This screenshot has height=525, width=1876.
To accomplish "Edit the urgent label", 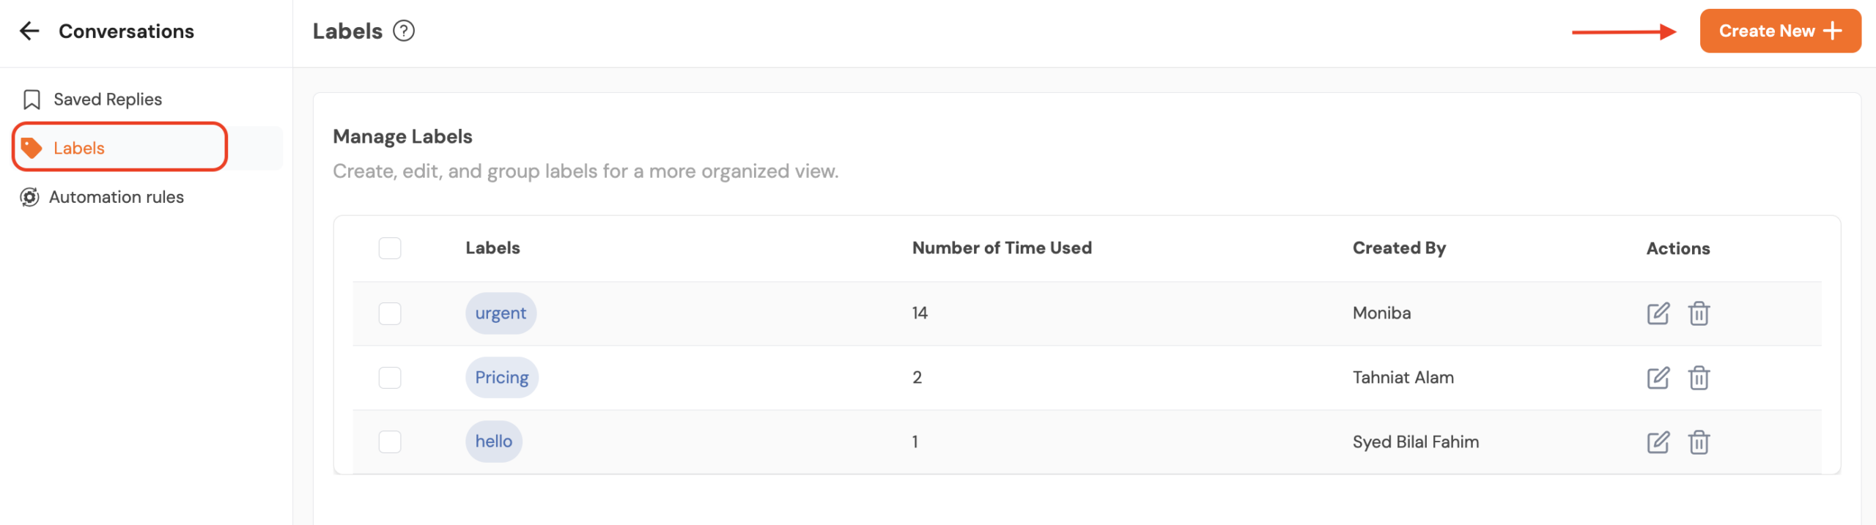I will [x=1658, y=313].
